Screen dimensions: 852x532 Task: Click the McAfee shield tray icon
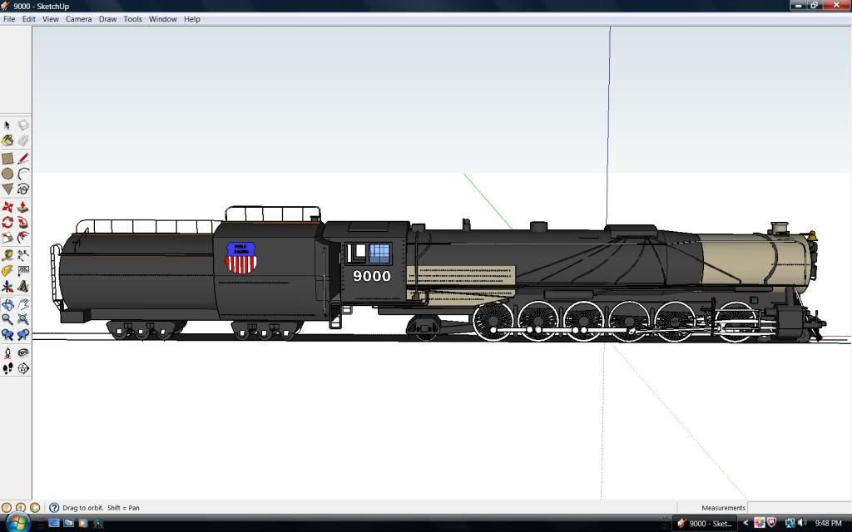coord(771,523)
